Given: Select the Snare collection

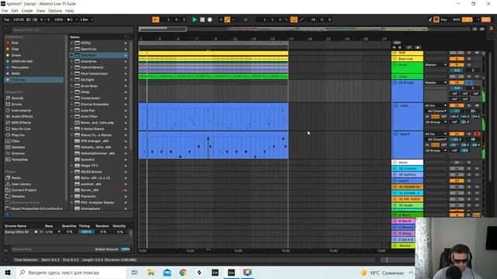Looking at the screenshot, I should 16,55.
